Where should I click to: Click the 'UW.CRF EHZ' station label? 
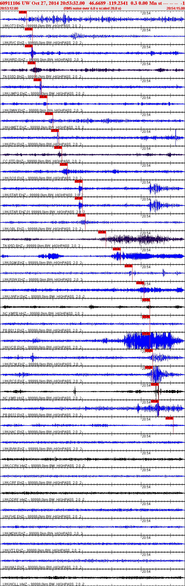(x=14, y=483)
